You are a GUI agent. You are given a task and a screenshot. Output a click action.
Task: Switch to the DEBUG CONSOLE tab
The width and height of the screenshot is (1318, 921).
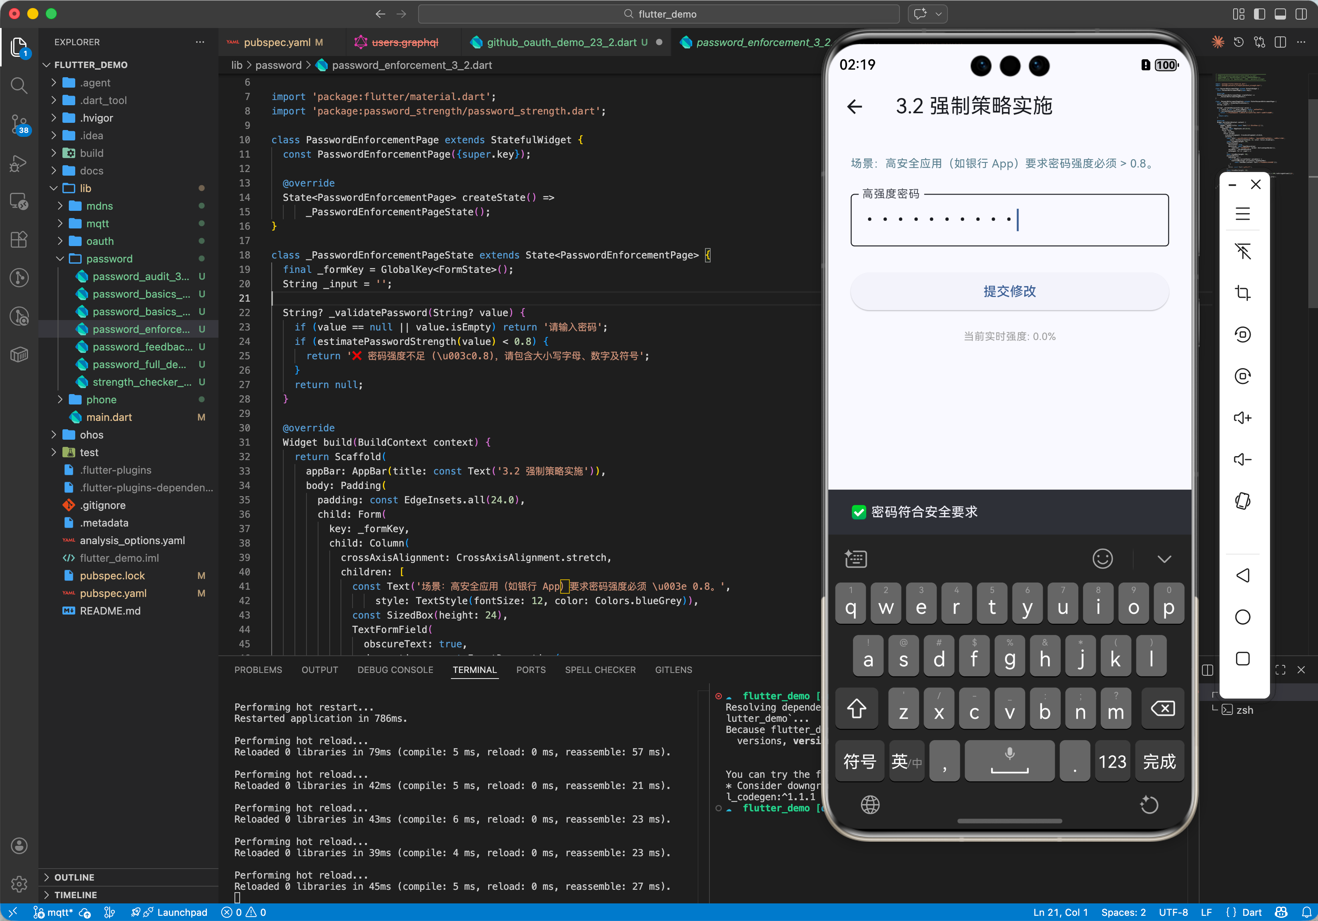coord(395,670)
